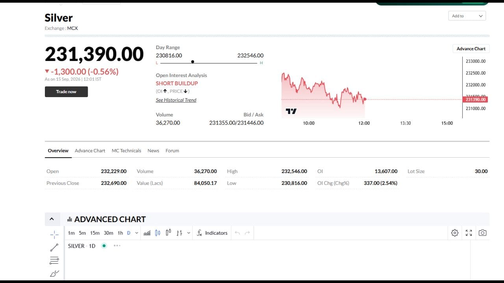Screen dimensions: 504x283
Task: Switch to the Advance Chart tab
Action: [90, 151]
